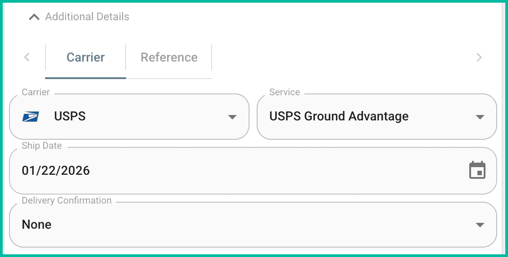Collapse the Additional Details section chevron
Image resolution: width=508 pixels, height=257 pixels.
pos(34,17)
